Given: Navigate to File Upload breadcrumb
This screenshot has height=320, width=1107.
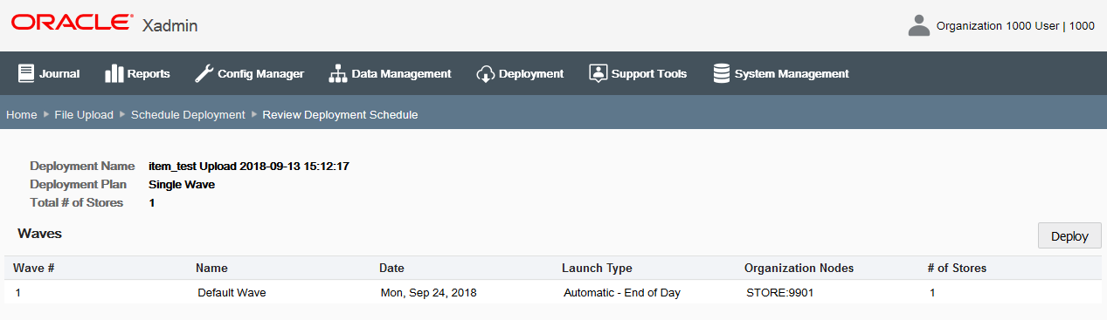Looking at the screenshot, I should click(84, 114).
